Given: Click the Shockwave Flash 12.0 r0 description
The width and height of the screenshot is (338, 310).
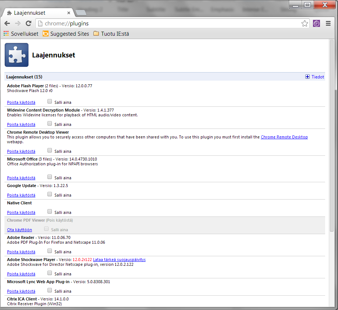Looking at the screenshot, I should 29,91.
